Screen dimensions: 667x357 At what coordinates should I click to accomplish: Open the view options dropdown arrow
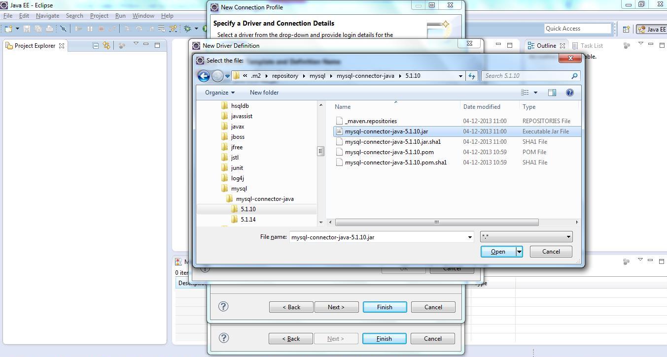coord(535,93)
